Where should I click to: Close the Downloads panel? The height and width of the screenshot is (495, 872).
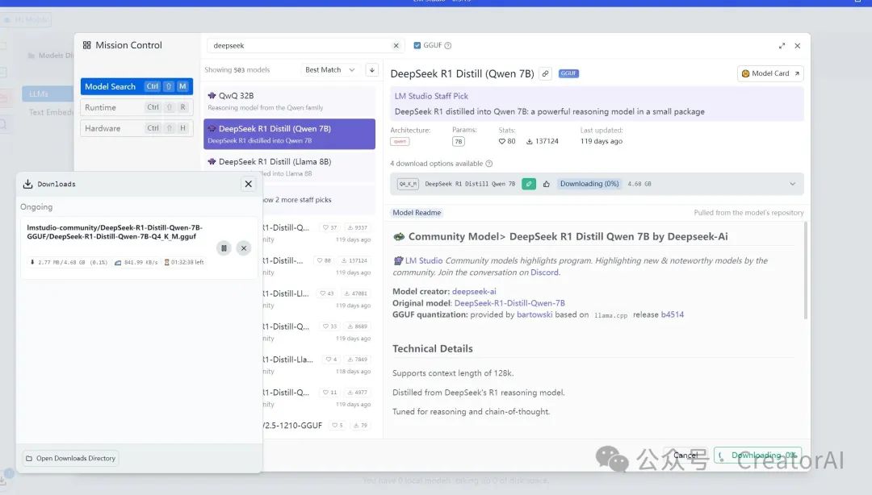248,184
